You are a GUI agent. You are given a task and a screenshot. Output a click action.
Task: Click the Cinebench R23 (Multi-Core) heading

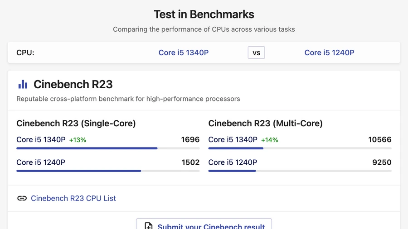click(265, 124)
